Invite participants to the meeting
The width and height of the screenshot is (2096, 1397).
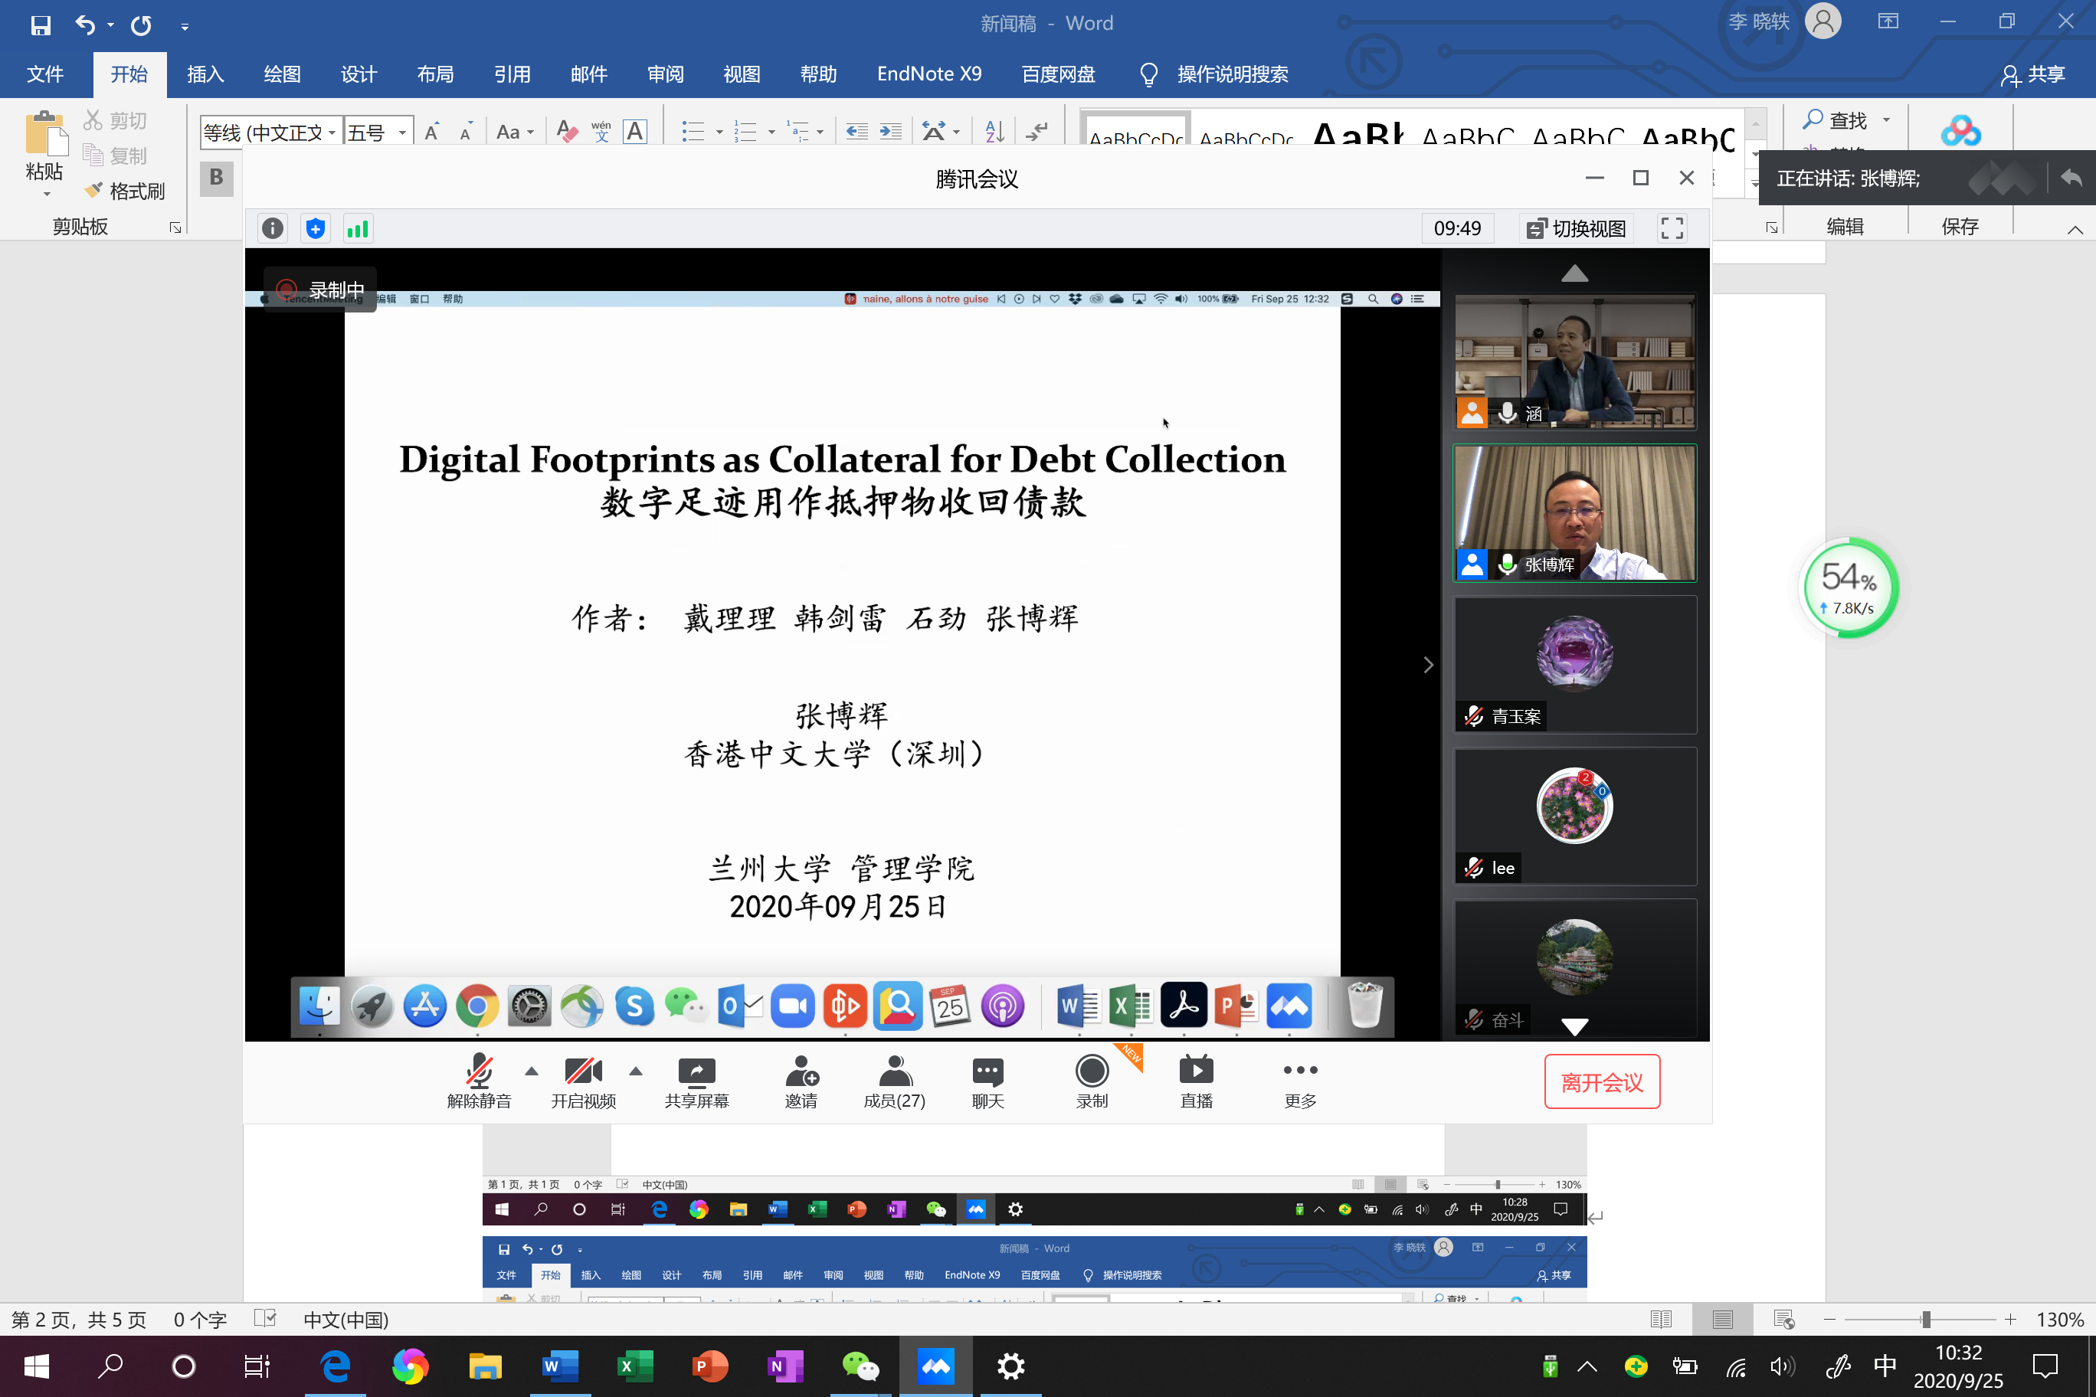pyautogui.click(x=801, y=1081)
